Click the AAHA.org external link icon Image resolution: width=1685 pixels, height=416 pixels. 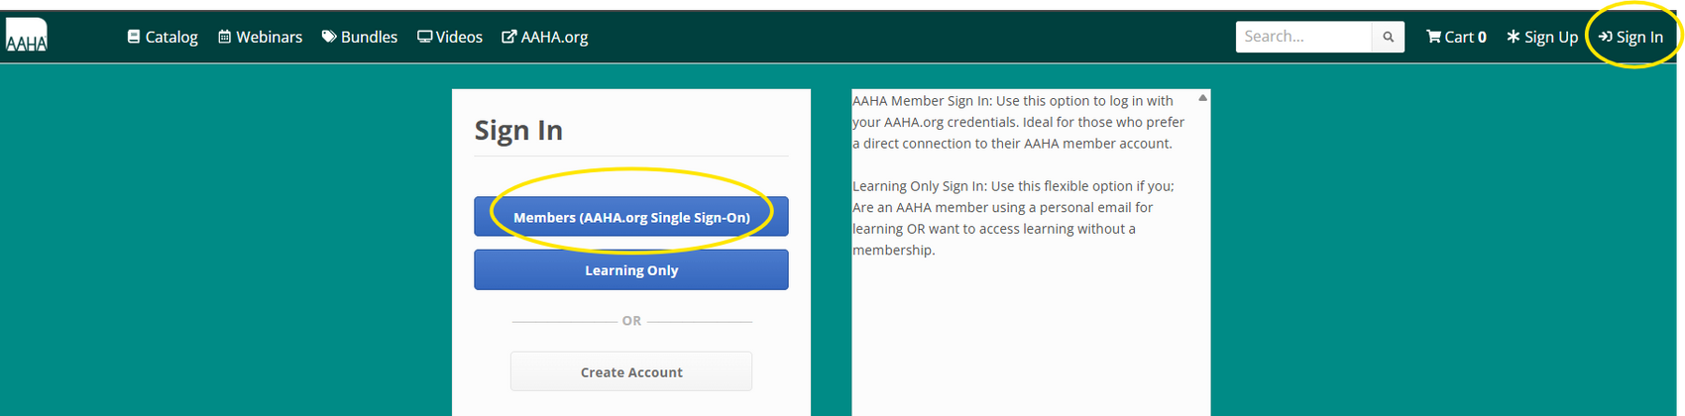coord(509,37)
